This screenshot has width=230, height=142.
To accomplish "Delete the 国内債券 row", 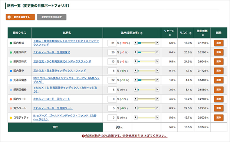I will click(219, 71).
